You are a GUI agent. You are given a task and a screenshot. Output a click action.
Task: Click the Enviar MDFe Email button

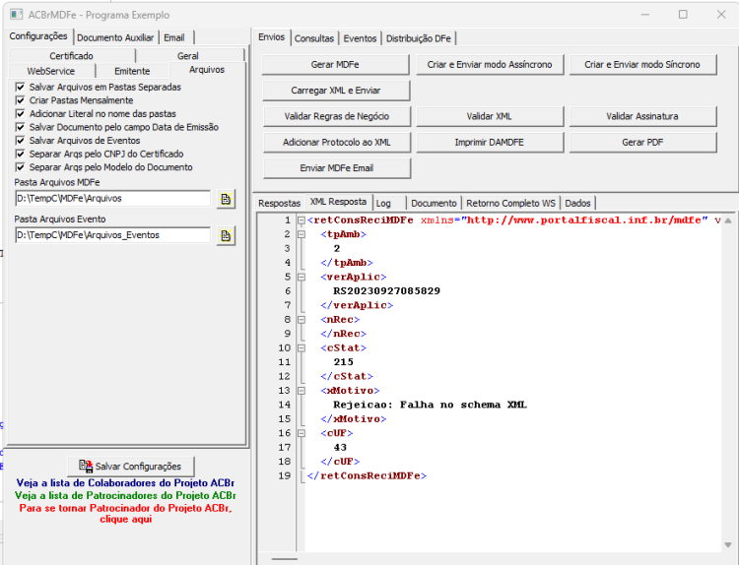click(x=337, y=168)
